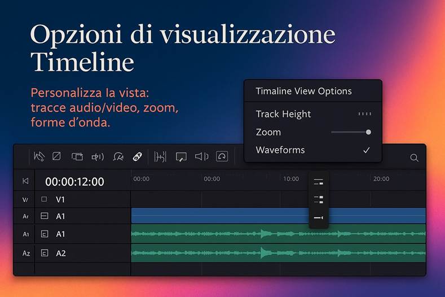Screen dimensions: 445x297
Task: Open the speedometer retime icon
Action: tap(118, 156)
